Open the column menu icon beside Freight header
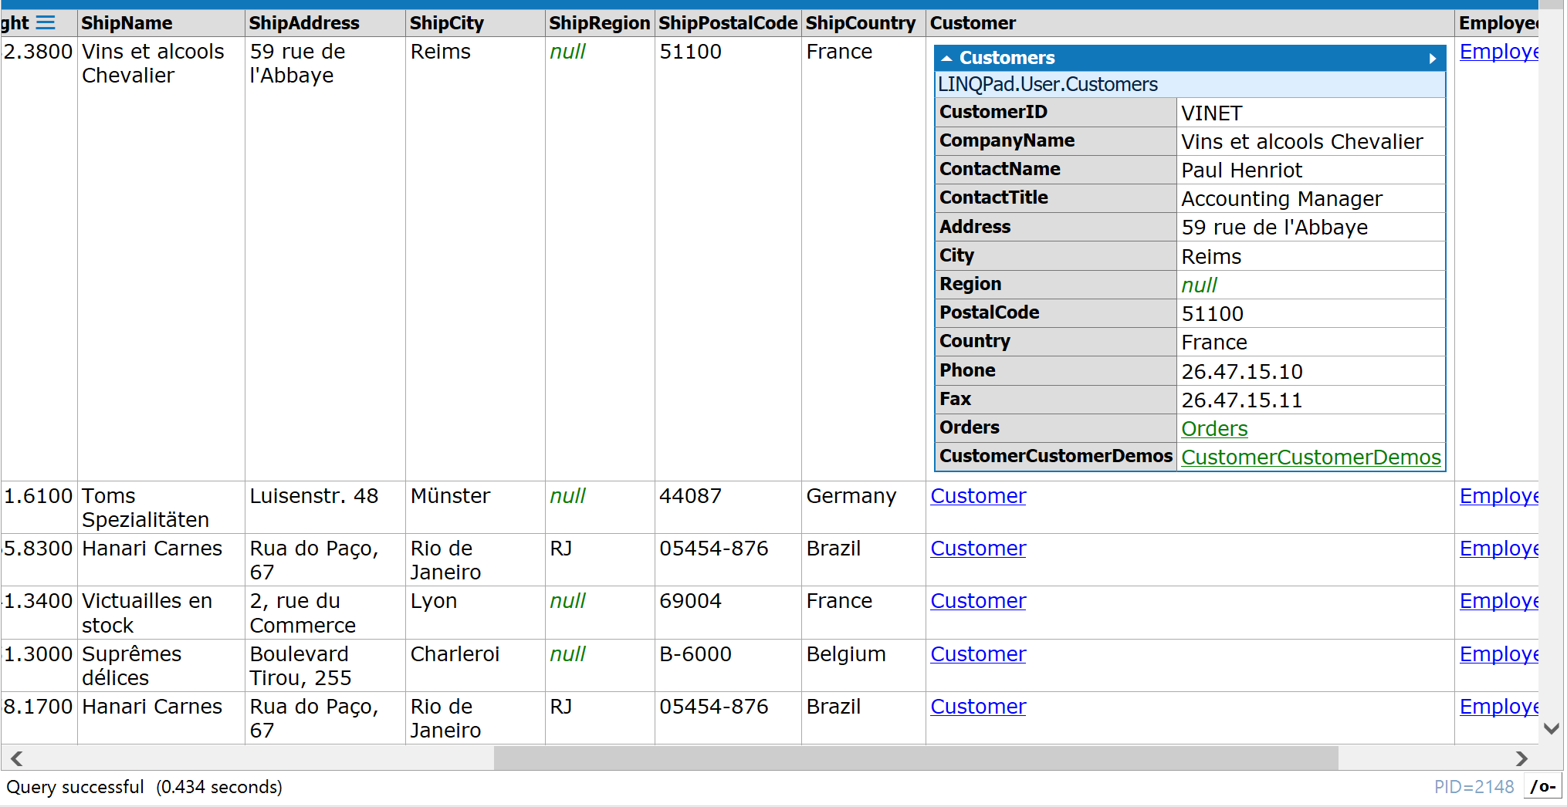This screenshot has height=807, width=1567. tap(46, 22)
